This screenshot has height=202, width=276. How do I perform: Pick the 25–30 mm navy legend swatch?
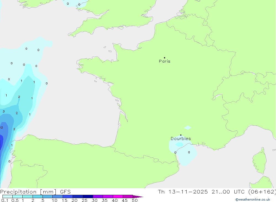(x=88, y=196)
